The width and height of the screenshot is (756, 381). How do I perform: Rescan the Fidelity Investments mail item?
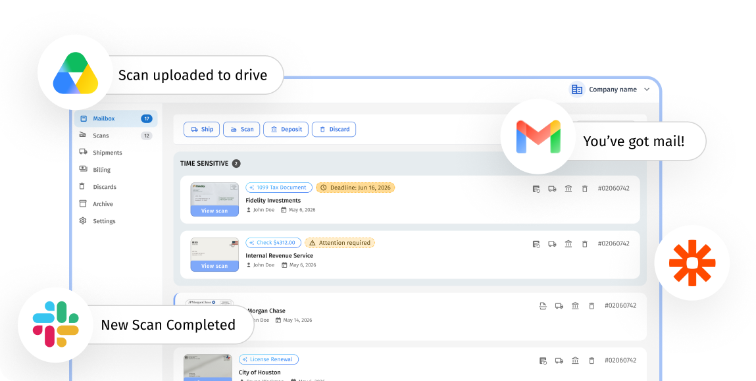536,189
